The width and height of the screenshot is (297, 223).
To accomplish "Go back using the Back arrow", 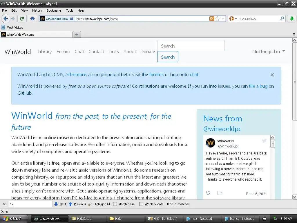I will point(6,19).
